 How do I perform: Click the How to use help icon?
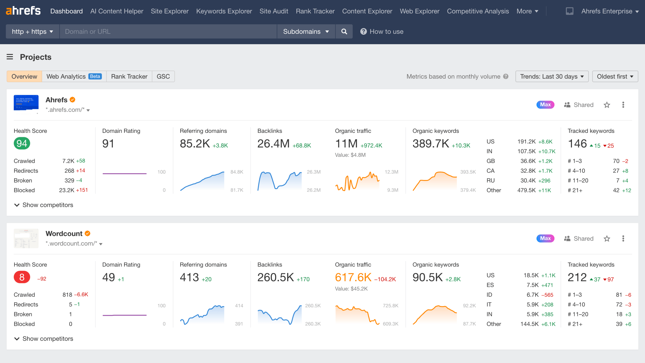pyautogui.click(x=363, y=31)
